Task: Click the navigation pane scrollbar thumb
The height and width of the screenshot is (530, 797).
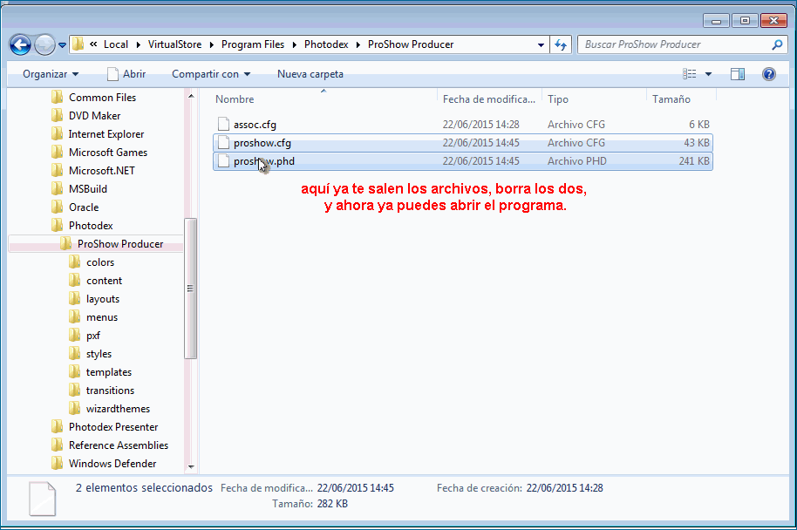Action: (190, 289)
